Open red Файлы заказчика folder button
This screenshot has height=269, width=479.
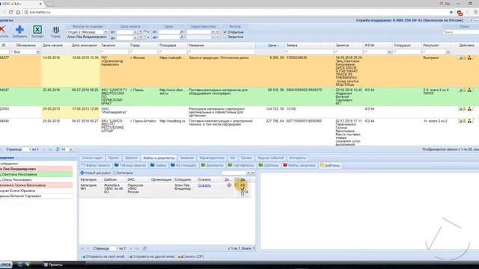pos(299,165)
